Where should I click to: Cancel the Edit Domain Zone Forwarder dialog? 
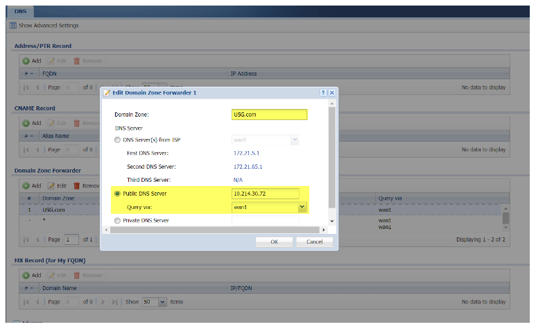click(314, 242)
